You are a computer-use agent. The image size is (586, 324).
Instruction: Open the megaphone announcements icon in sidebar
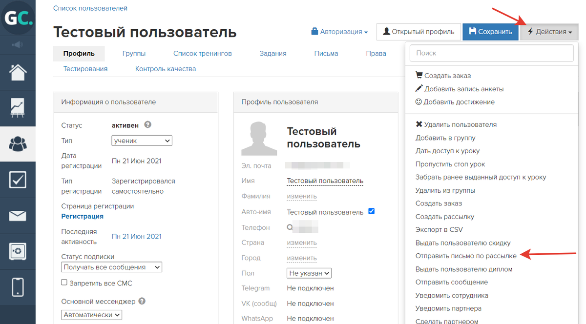[18, 45]
